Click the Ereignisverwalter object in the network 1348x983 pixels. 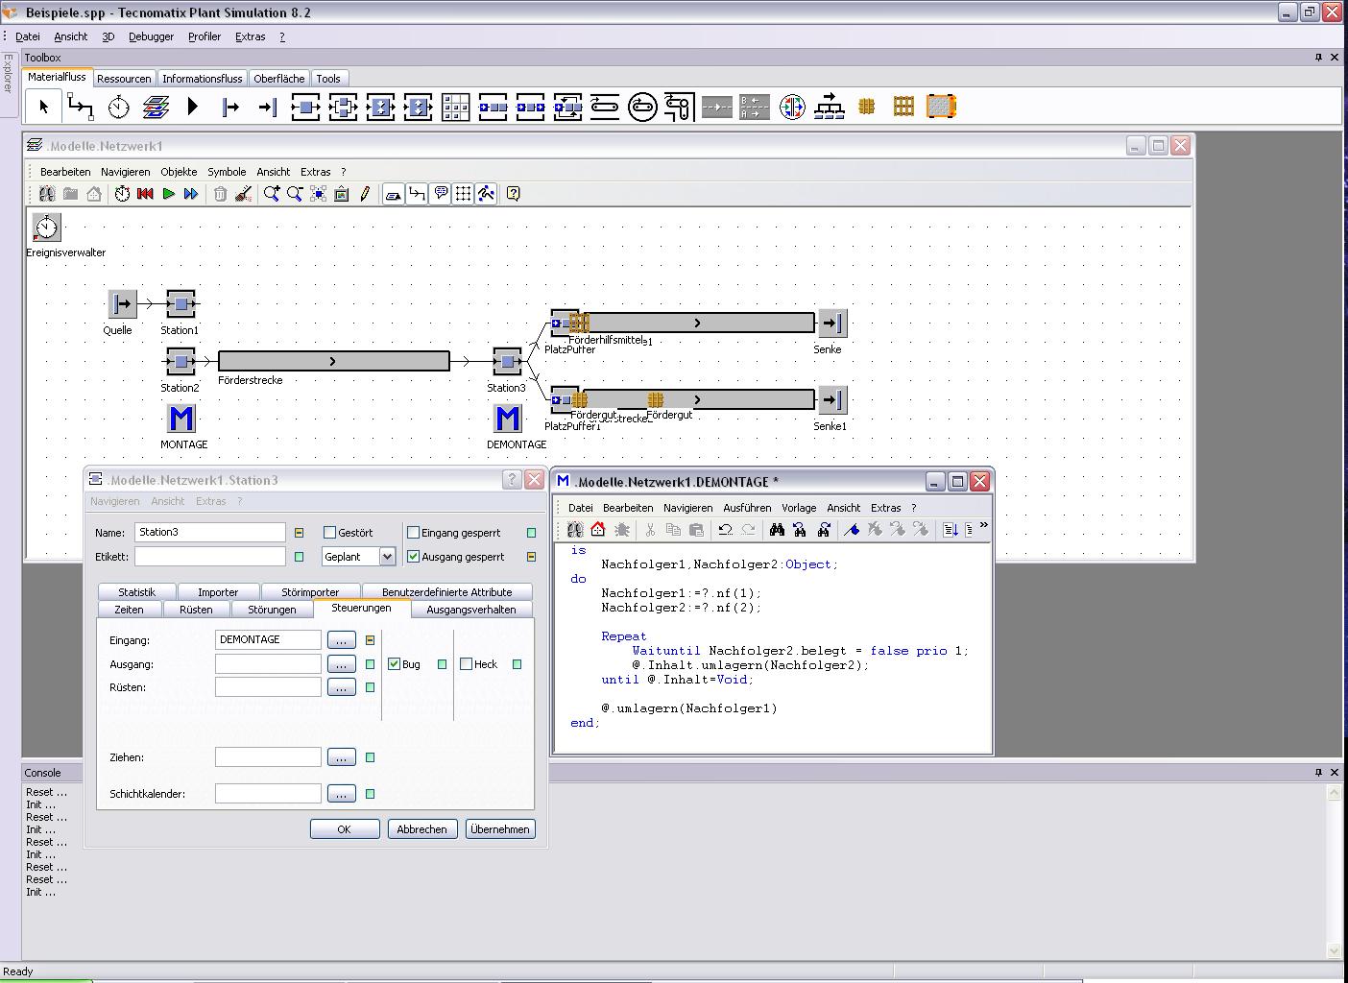46,228
